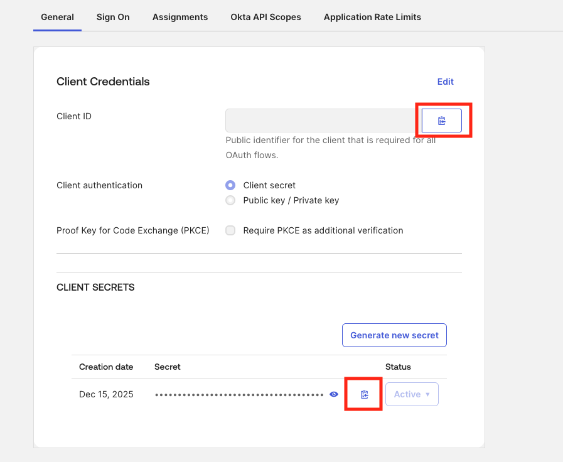Choose Public key / Private key authentication
The width and height of the screenshot is (563, 462).
[230, 200]
